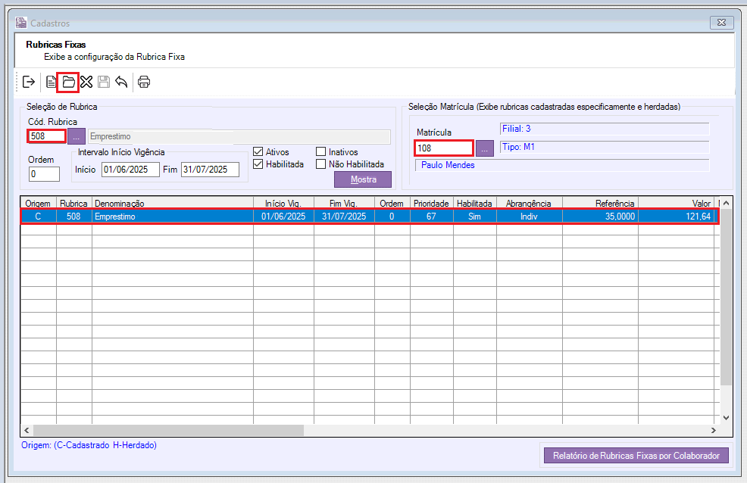The width and height of the screenshot is (747, 483).
Task: Select the Emprestimo row in grid
Action: tap(172, 217)
